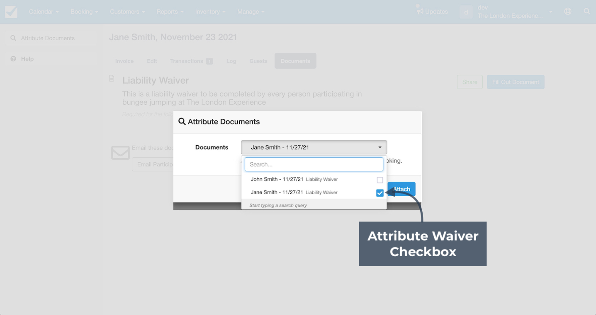
Task: Click Fill Out Document button
Action: click(516, 82)
